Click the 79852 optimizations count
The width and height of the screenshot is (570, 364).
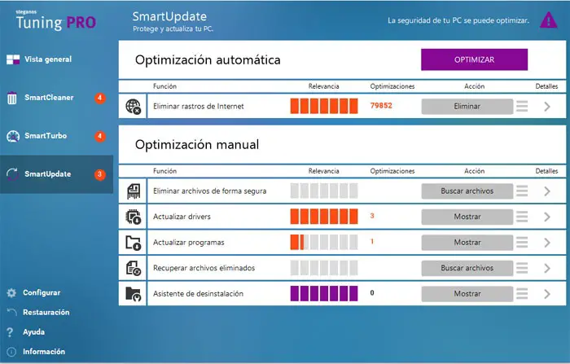click(x=381, y=106)
